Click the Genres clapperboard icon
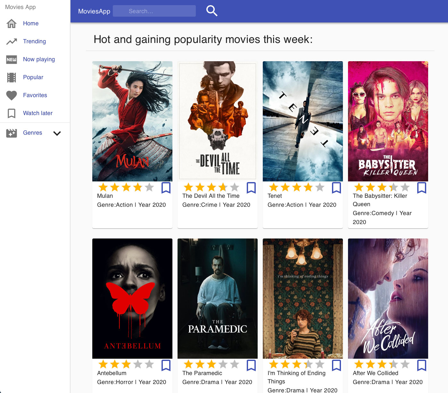The image size is (448, 393). 12,133
